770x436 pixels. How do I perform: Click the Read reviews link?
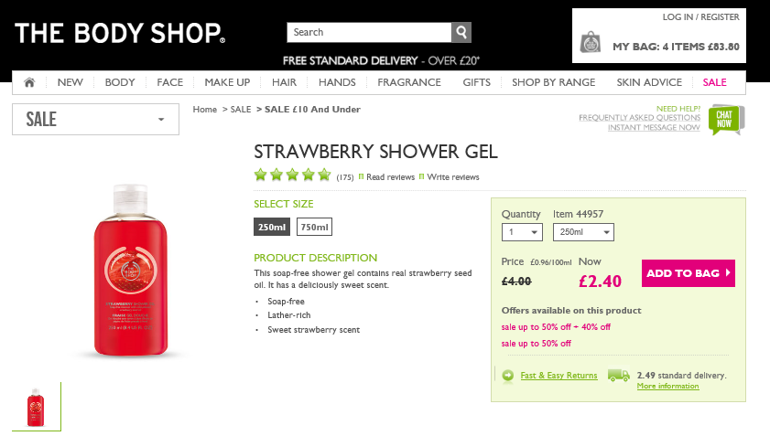pyautogui.click(x=390, y=177)
